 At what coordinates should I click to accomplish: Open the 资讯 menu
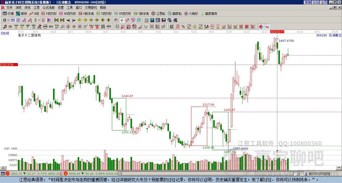click(x=27, y=8)
